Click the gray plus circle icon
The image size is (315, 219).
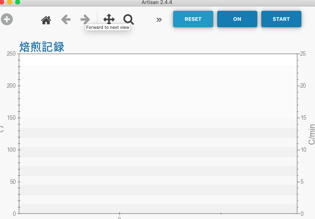pos(7,19)
